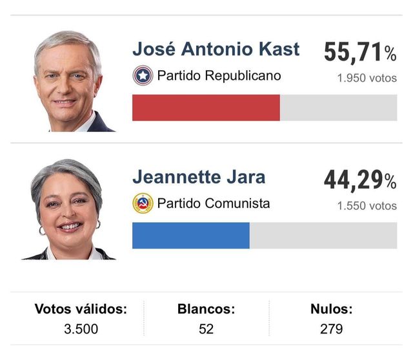
Task: Click the blue Jara vote bar
Action: pos(190,236)
